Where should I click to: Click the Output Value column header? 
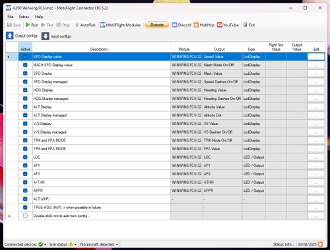pyautogui.click(x=297, y=47)
